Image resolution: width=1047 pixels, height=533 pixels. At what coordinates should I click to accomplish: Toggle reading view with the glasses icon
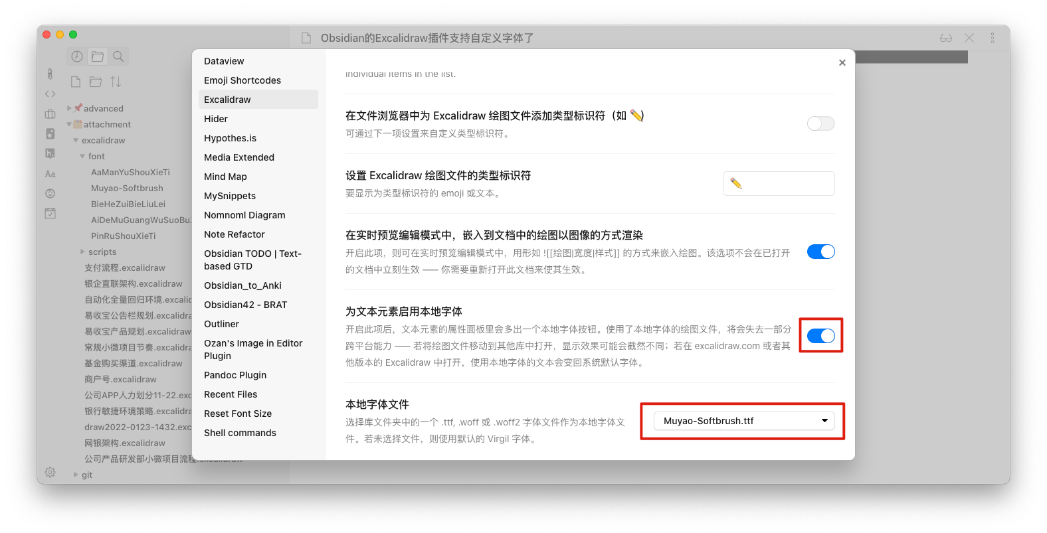pyautogui.click(x=946, y=38)
